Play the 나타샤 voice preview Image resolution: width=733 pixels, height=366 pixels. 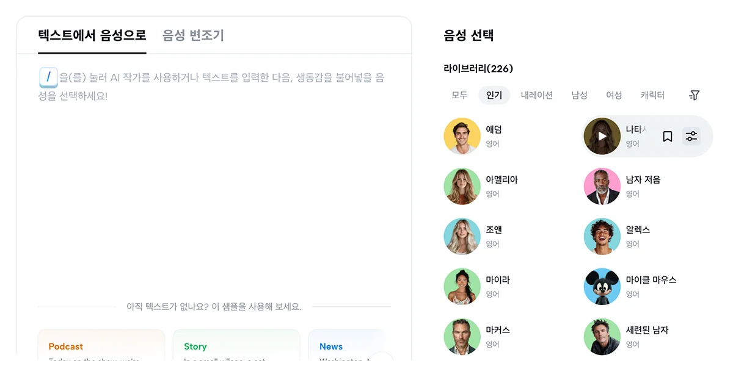[x=602, y=136]
